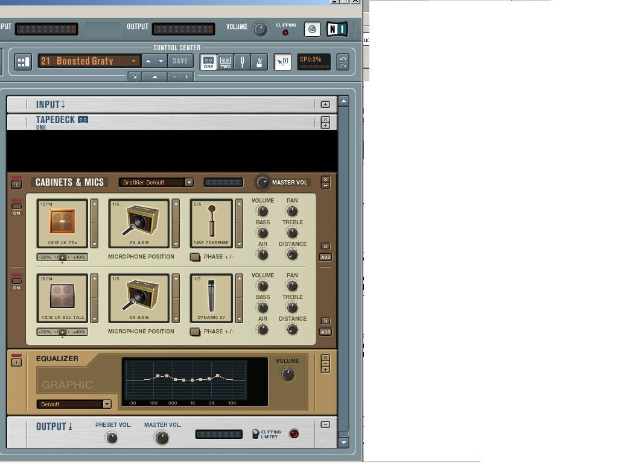The width and height of the screenshot is (618, 463).
Task: Click ADD button in second cabinet row
Action: (325, 332)
